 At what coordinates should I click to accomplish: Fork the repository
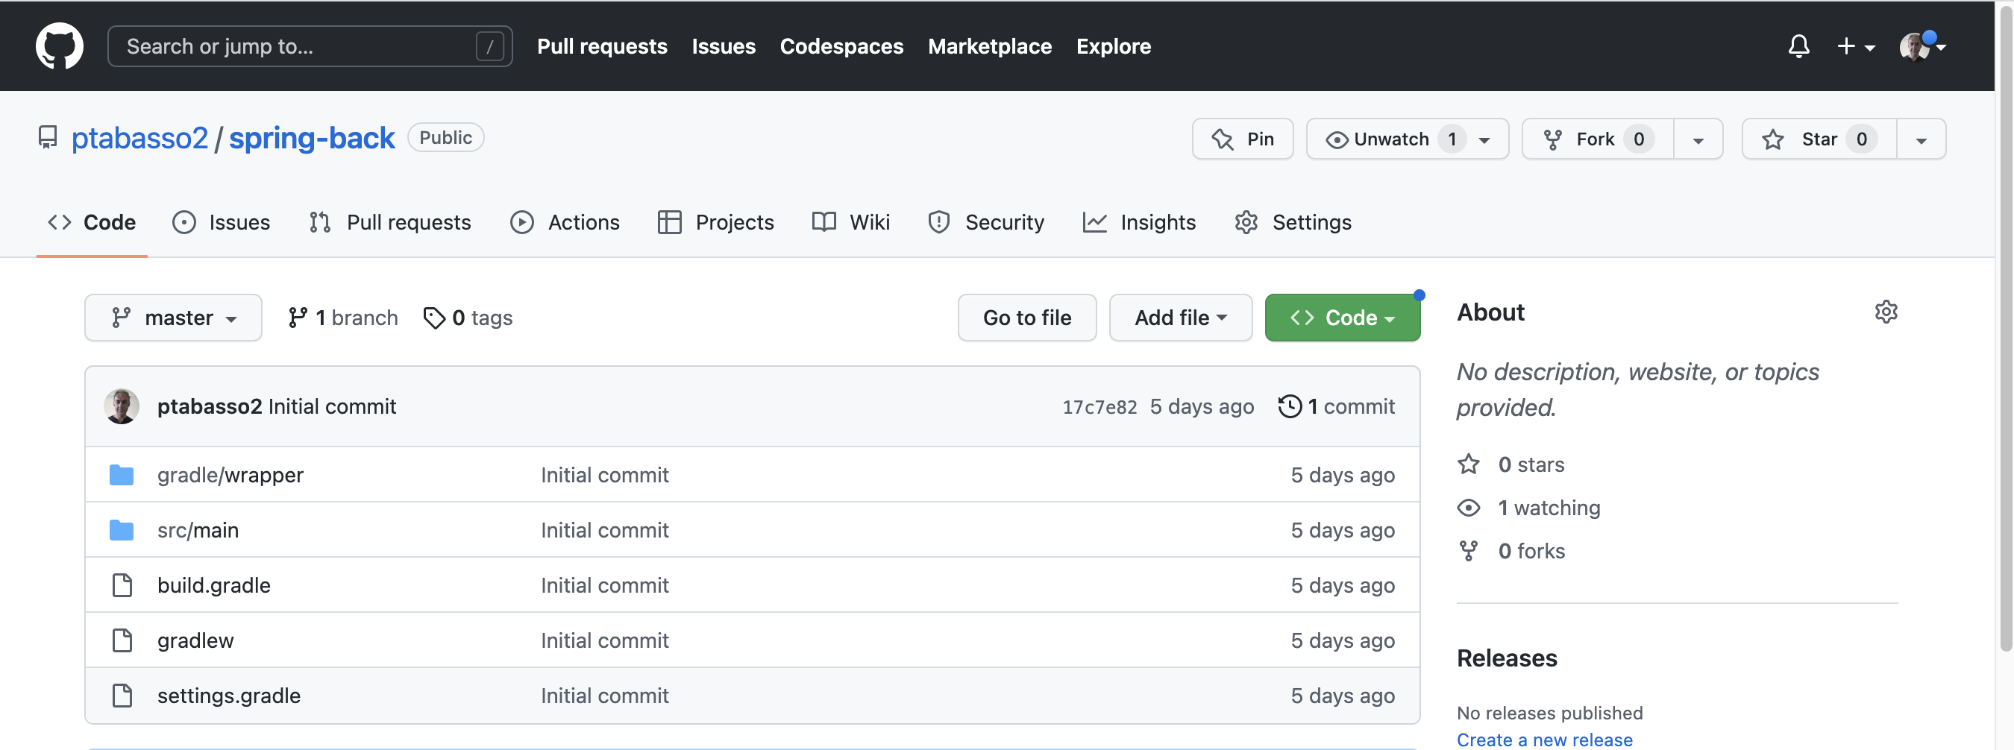point(1597,139)
